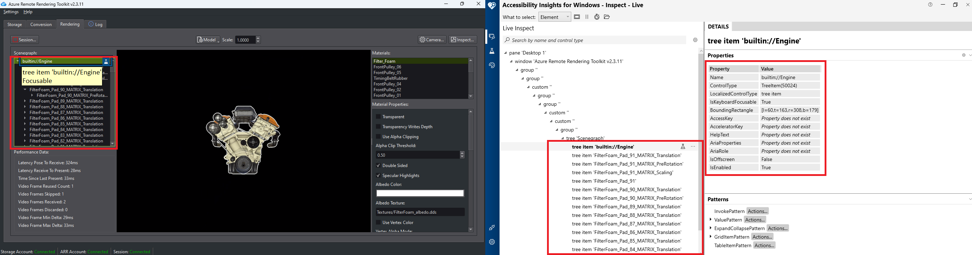
Task: Click the Albedo Texture path field
Action: pos(420,212)
